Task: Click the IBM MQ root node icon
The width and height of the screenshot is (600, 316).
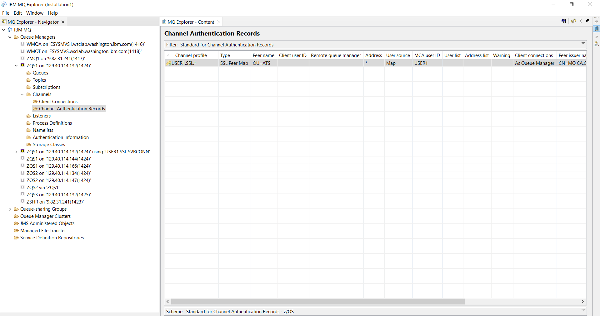Action: [10, 30]
